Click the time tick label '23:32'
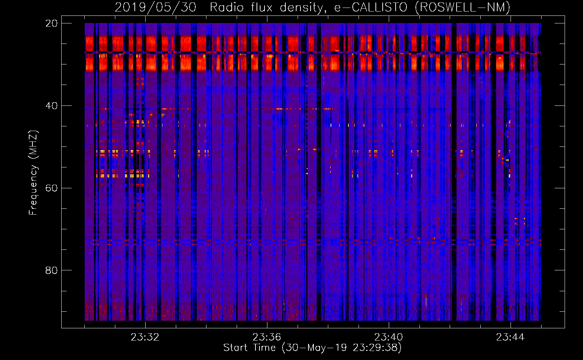The image size is (583, 360). (145, 337)
